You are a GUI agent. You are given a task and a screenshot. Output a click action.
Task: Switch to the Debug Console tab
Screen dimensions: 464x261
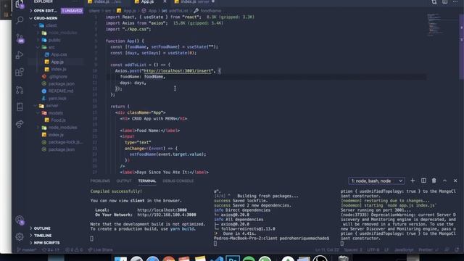pos(178,181)
